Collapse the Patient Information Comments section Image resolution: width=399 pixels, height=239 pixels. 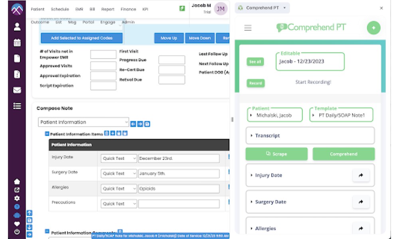(x=47, y=231)
